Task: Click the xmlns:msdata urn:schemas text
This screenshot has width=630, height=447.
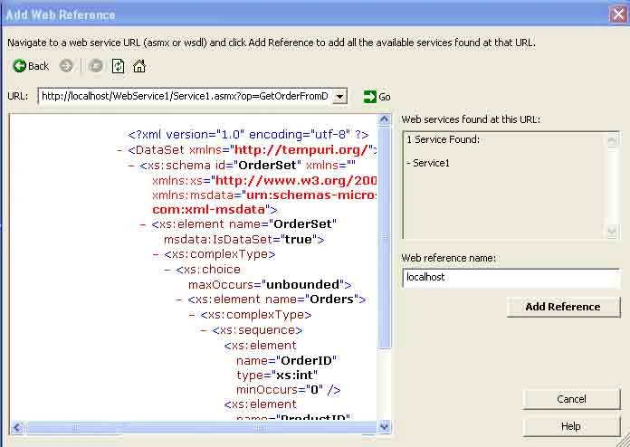Action: tap(264, 195)
